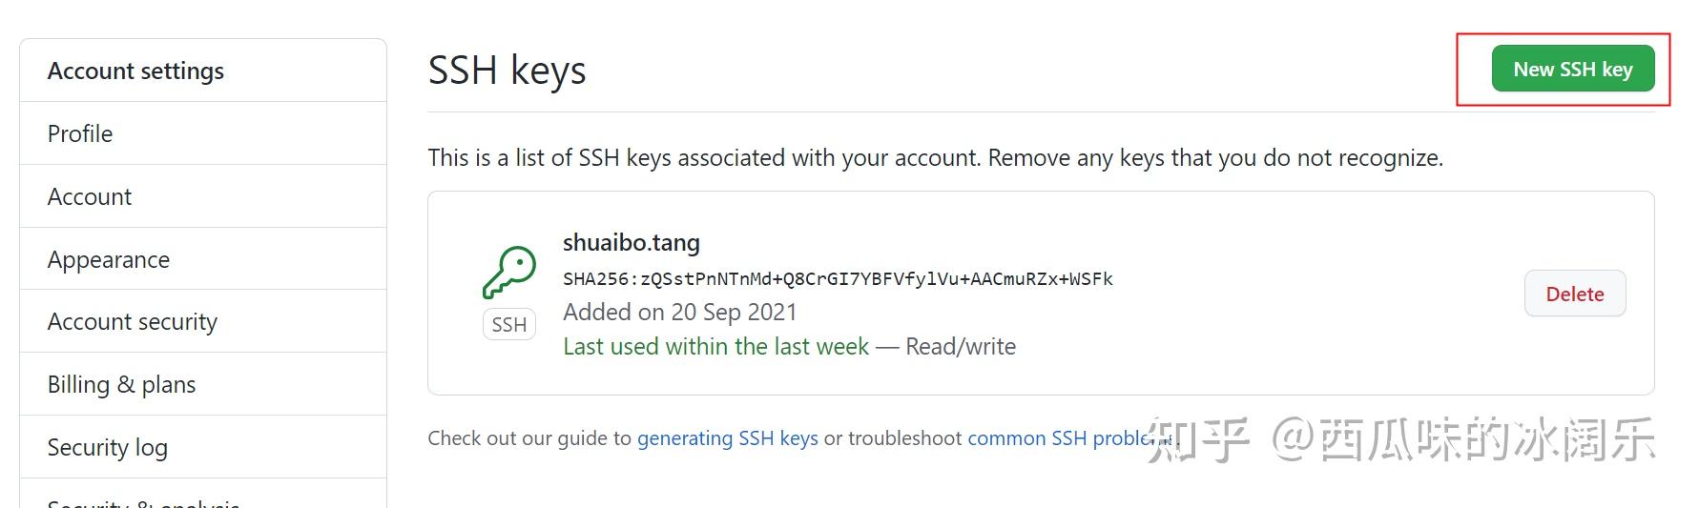Click the SSH keys page heading
This screenshot has width=1699, height=508.
(x=507, y=71)
